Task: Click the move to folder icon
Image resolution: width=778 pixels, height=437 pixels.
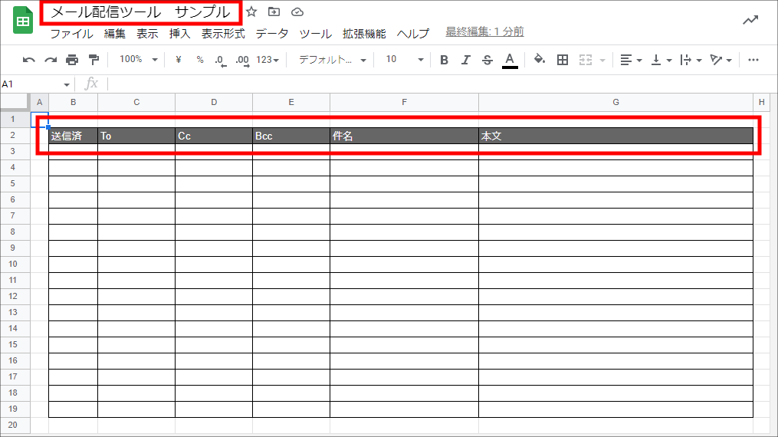Action: point(274,12)
